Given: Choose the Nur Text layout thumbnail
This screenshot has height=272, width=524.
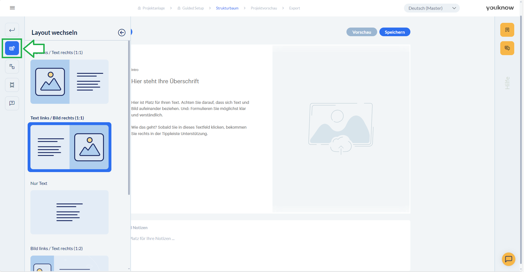Looking at the screenshot, I should pos(70,212).
